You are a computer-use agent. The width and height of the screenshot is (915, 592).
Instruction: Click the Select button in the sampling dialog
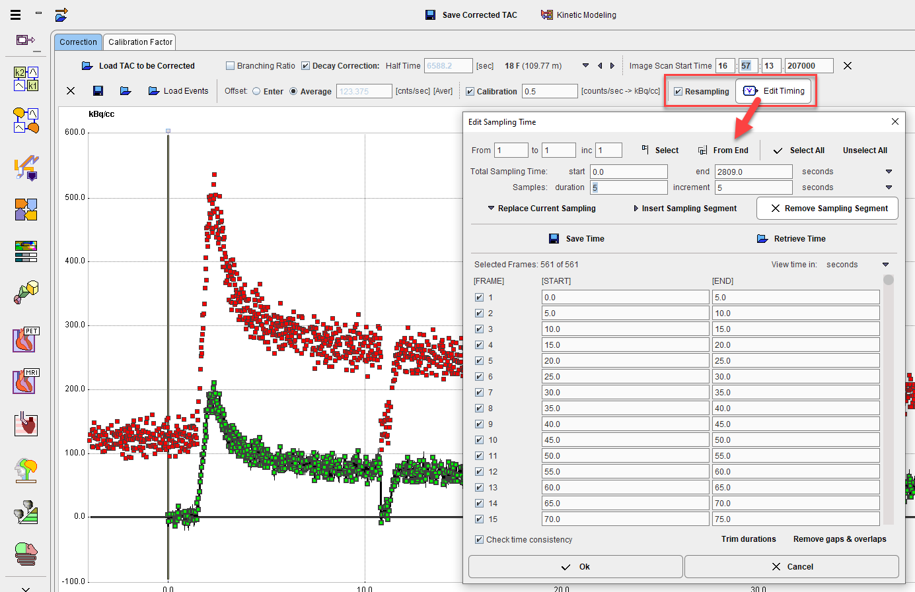click(x=660, y=150)
